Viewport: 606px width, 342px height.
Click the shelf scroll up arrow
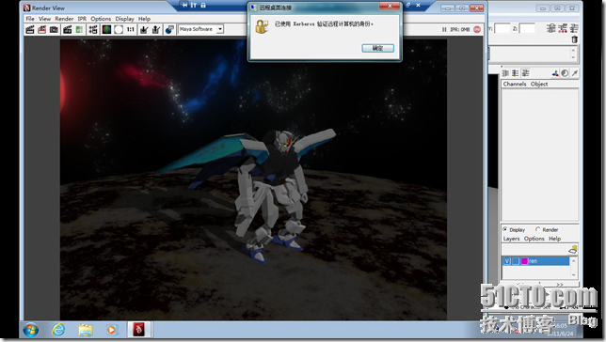(x=573, y=50)
